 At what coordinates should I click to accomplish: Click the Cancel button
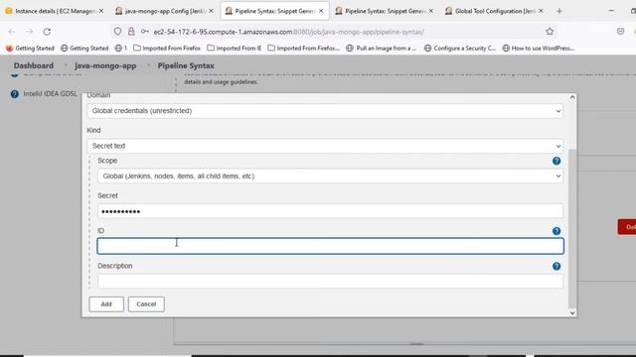pyautogui.click(x=146, y=304)
